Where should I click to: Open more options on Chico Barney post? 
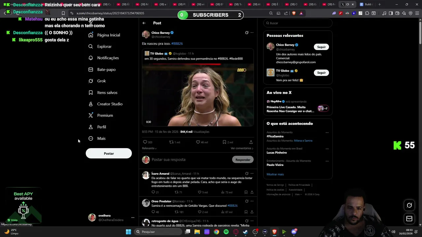[x=252, y=33]
